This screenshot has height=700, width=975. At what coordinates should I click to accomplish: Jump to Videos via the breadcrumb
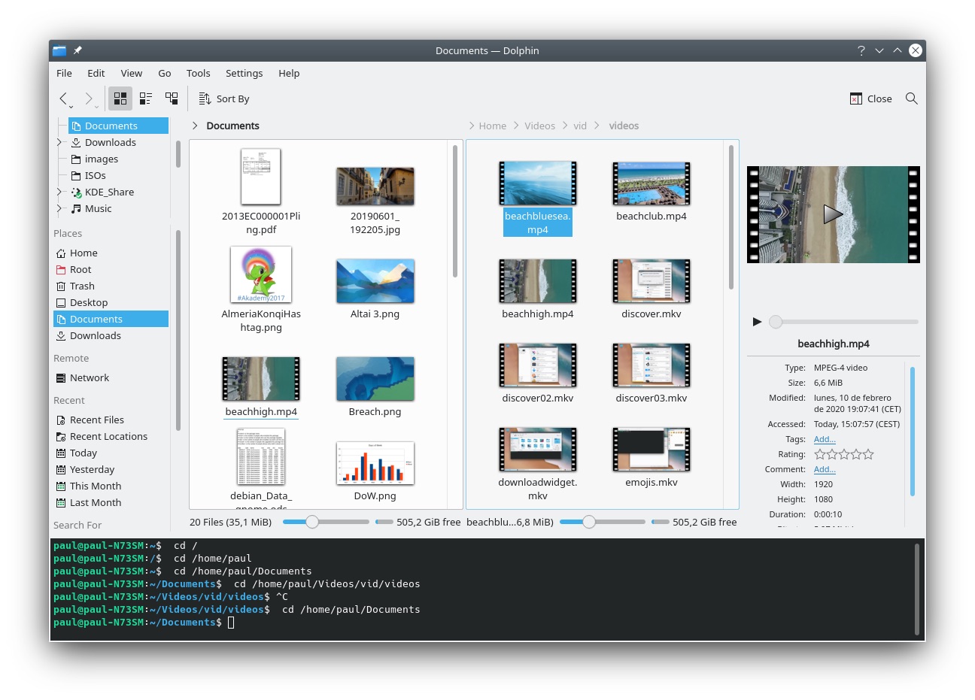tap(539, 126)
